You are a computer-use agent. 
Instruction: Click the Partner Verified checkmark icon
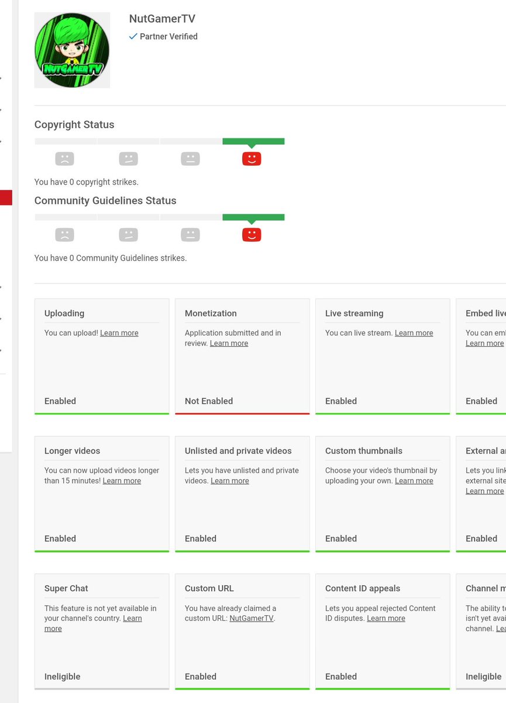133,36
